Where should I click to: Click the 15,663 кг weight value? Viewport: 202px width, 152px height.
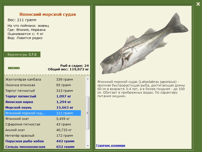(x=65, y=108)
